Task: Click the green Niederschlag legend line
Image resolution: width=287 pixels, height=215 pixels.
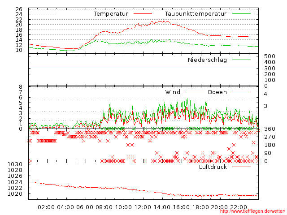Action: pos(241,60)
